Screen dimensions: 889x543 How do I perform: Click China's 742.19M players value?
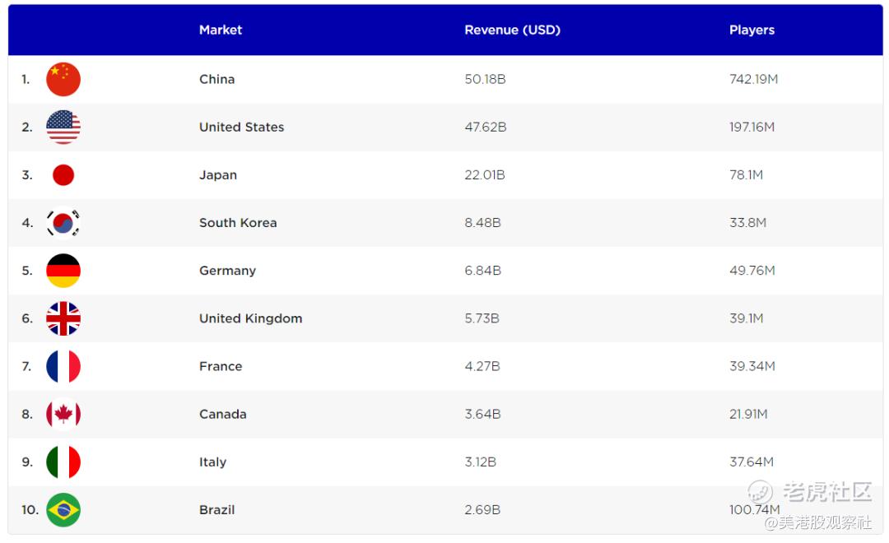point(753,79)
